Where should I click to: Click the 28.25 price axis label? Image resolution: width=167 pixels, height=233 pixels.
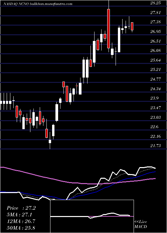pyautogui.click(x=155, y=3)
